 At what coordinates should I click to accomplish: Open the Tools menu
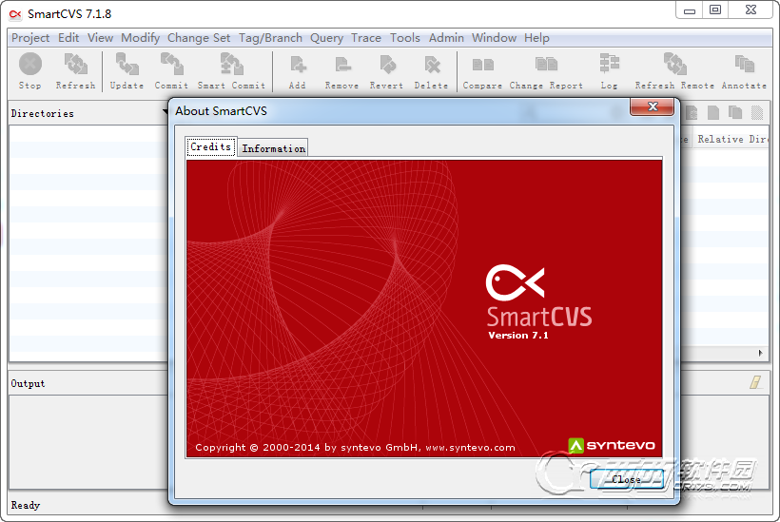405,38
